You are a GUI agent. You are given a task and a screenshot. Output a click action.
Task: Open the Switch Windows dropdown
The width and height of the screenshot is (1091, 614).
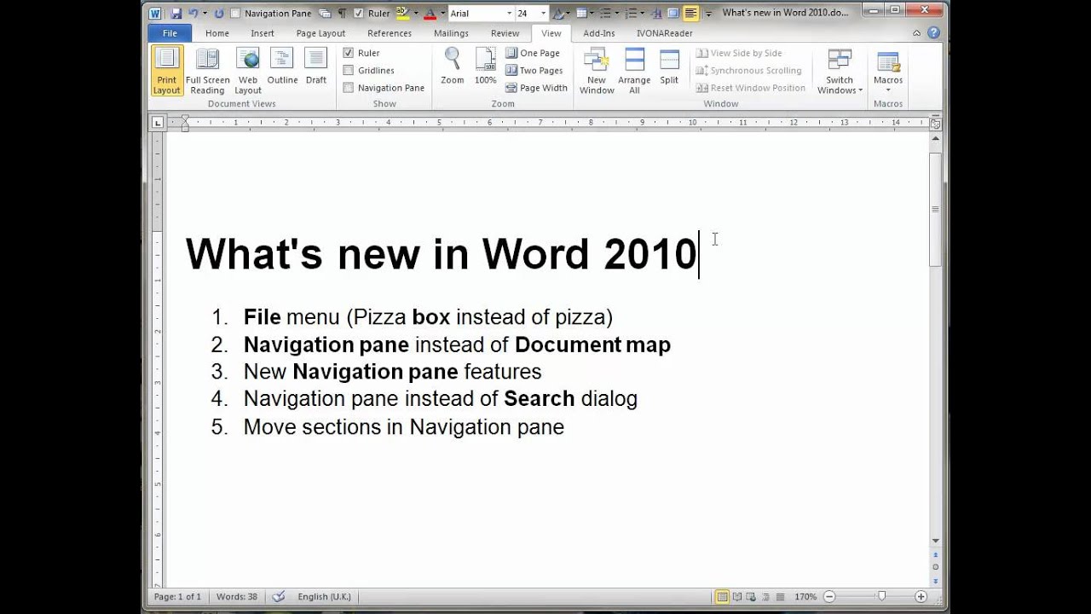tap(840, 70)
